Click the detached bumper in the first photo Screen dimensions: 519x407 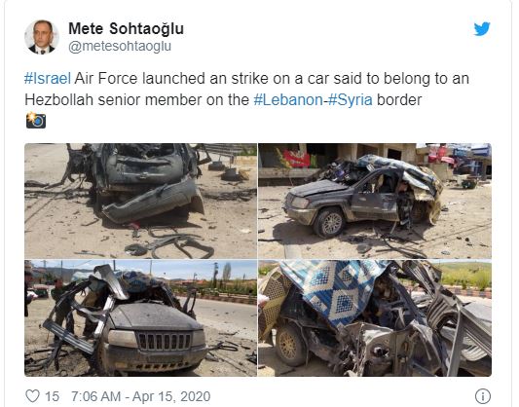click(x=153, y=201)
